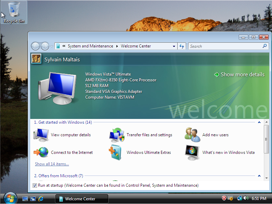Click the Control Panel icon in address bar
Image resolution: width=272 pixels, height=204 pixels.
[58, 46]
